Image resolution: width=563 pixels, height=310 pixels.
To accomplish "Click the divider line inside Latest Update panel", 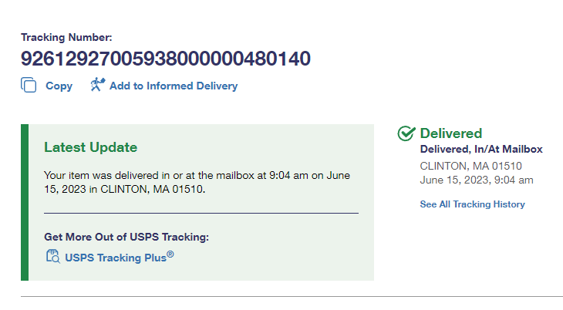I will pos(201,213).
